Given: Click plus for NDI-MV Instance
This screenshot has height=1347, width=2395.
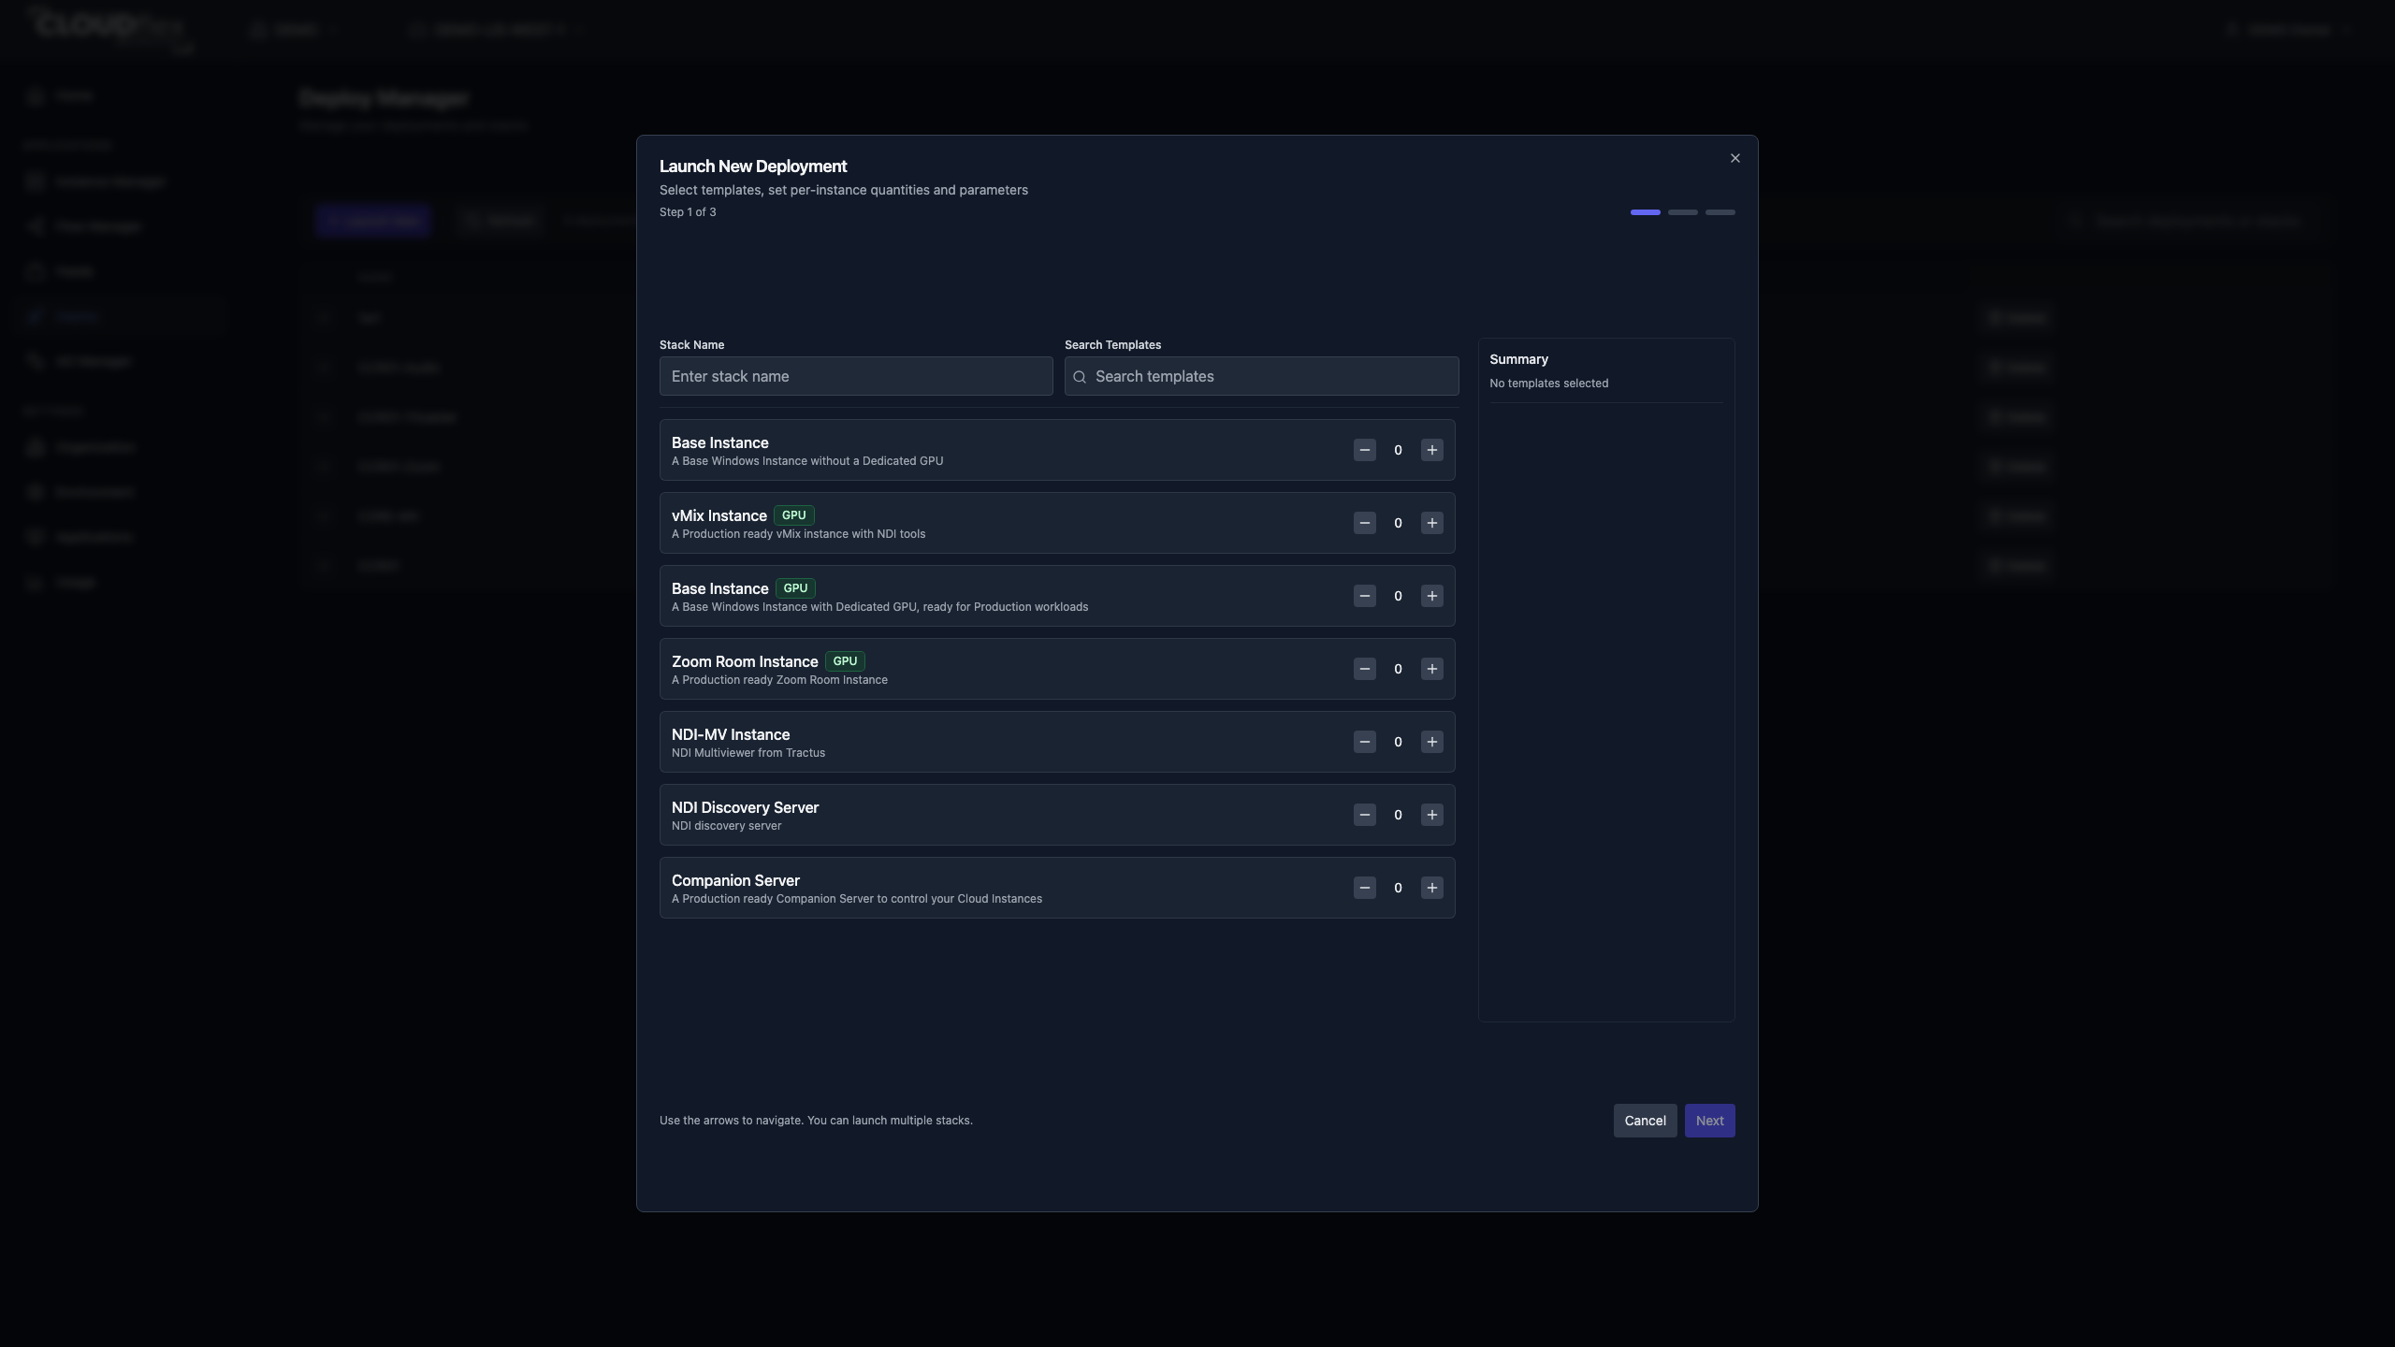Looking at the screenshot, I should [1431, 742].
